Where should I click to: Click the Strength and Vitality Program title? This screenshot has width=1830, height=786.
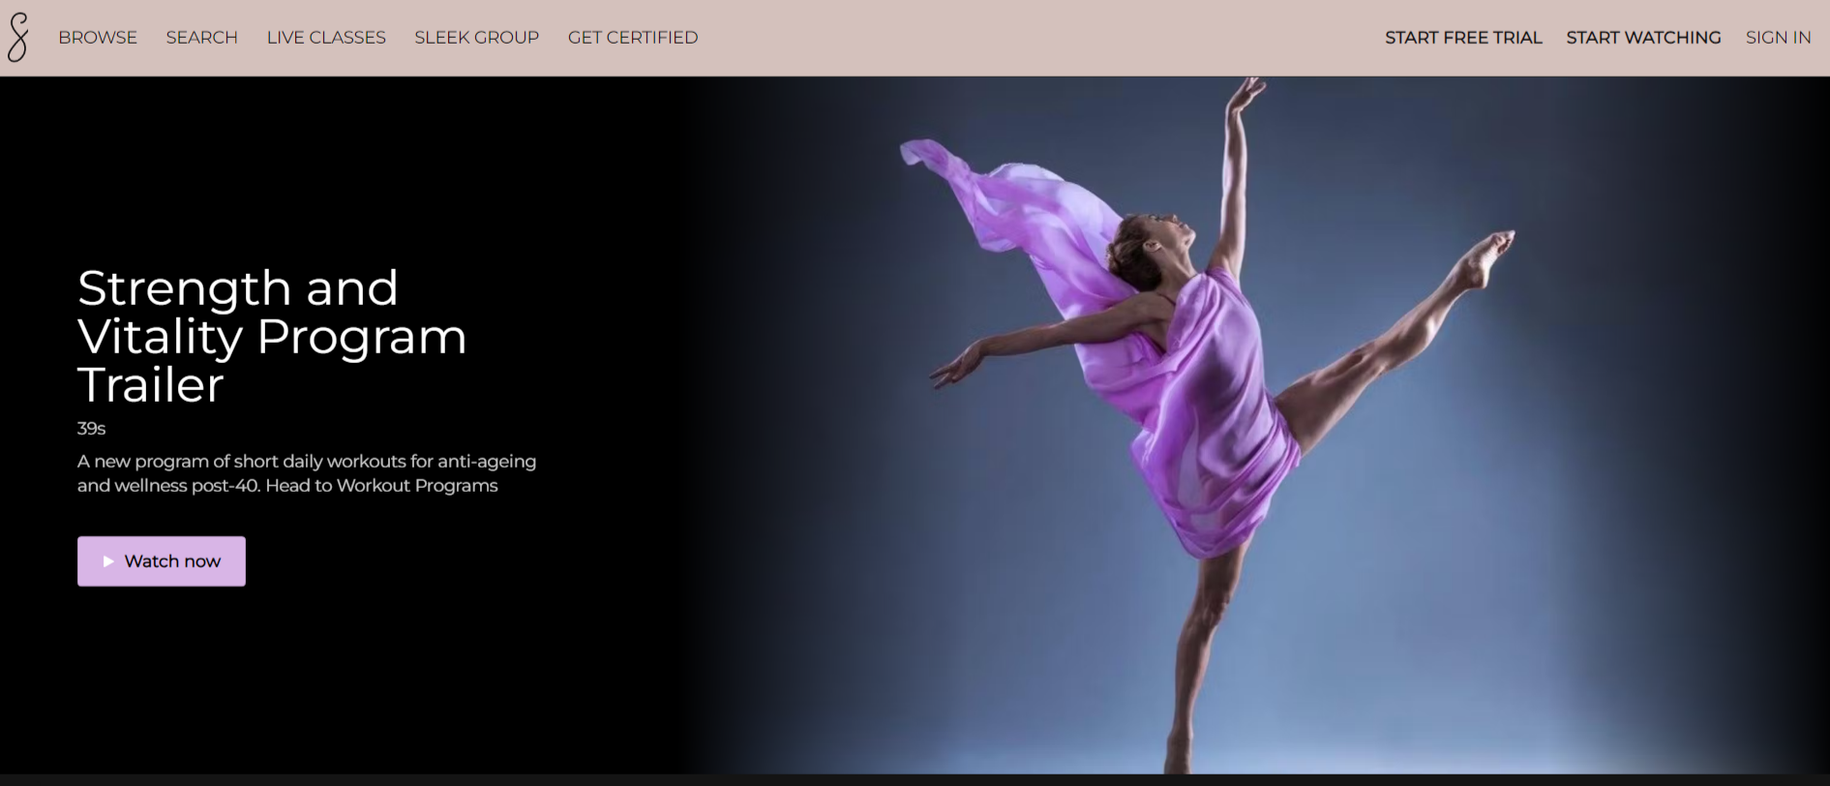[271, 336]
